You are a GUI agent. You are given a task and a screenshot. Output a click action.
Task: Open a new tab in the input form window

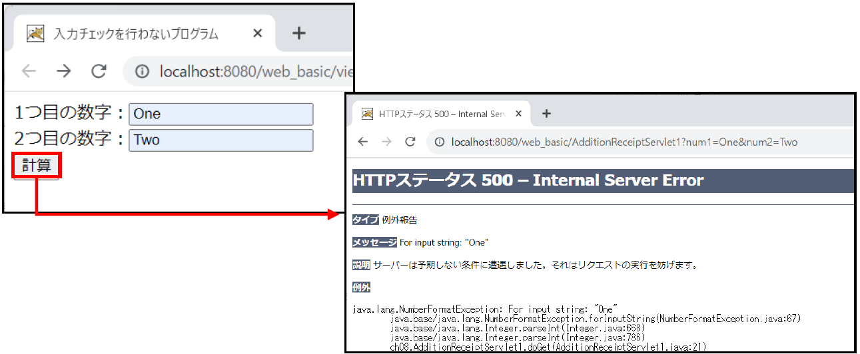[x=299, y=34]
